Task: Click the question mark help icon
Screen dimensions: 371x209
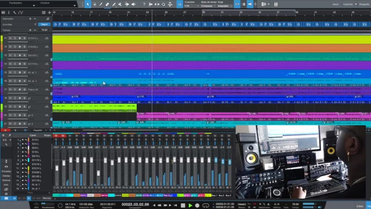Action: [x=144, y=4]
